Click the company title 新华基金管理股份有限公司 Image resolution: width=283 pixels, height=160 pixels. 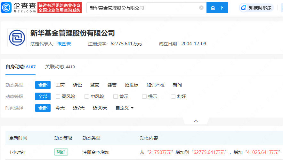click(x=73, y=33)
